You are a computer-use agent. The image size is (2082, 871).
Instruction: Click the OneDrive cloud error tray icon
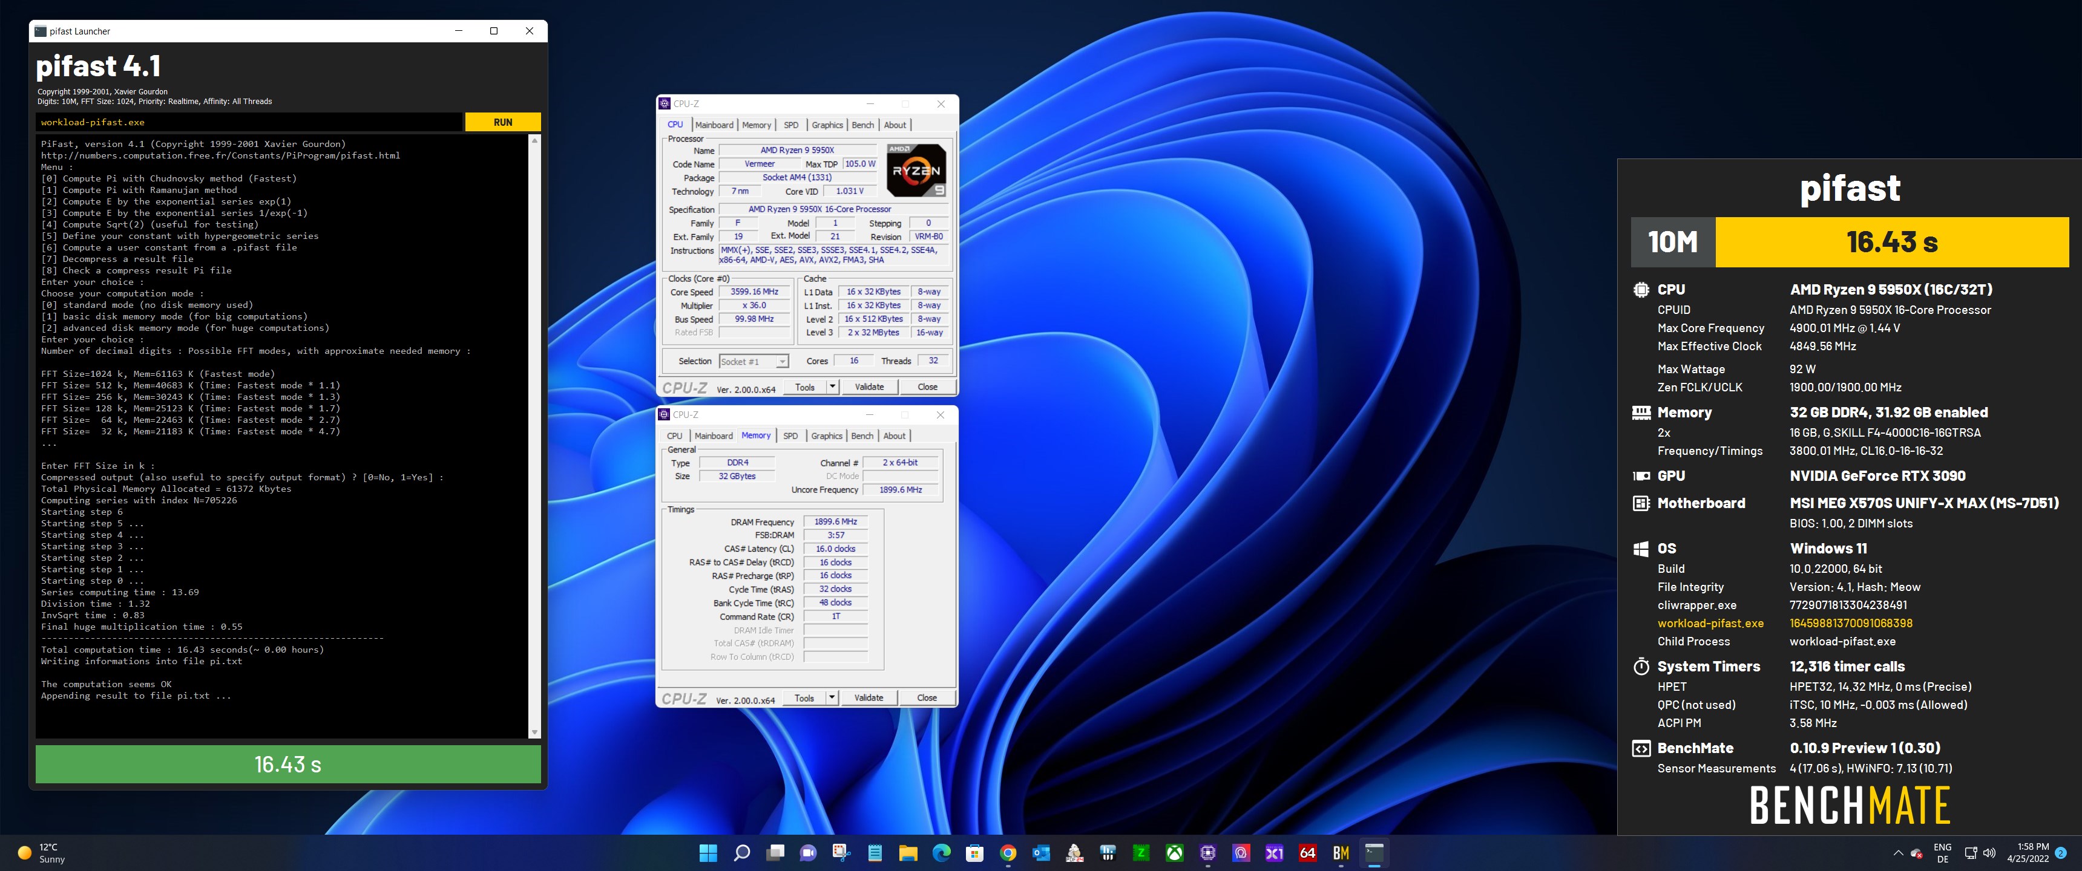pos(1916,853)
